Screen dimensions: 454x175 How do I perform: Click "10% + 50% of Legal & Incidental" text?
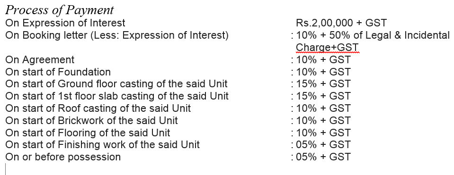(x=373, y=35)
